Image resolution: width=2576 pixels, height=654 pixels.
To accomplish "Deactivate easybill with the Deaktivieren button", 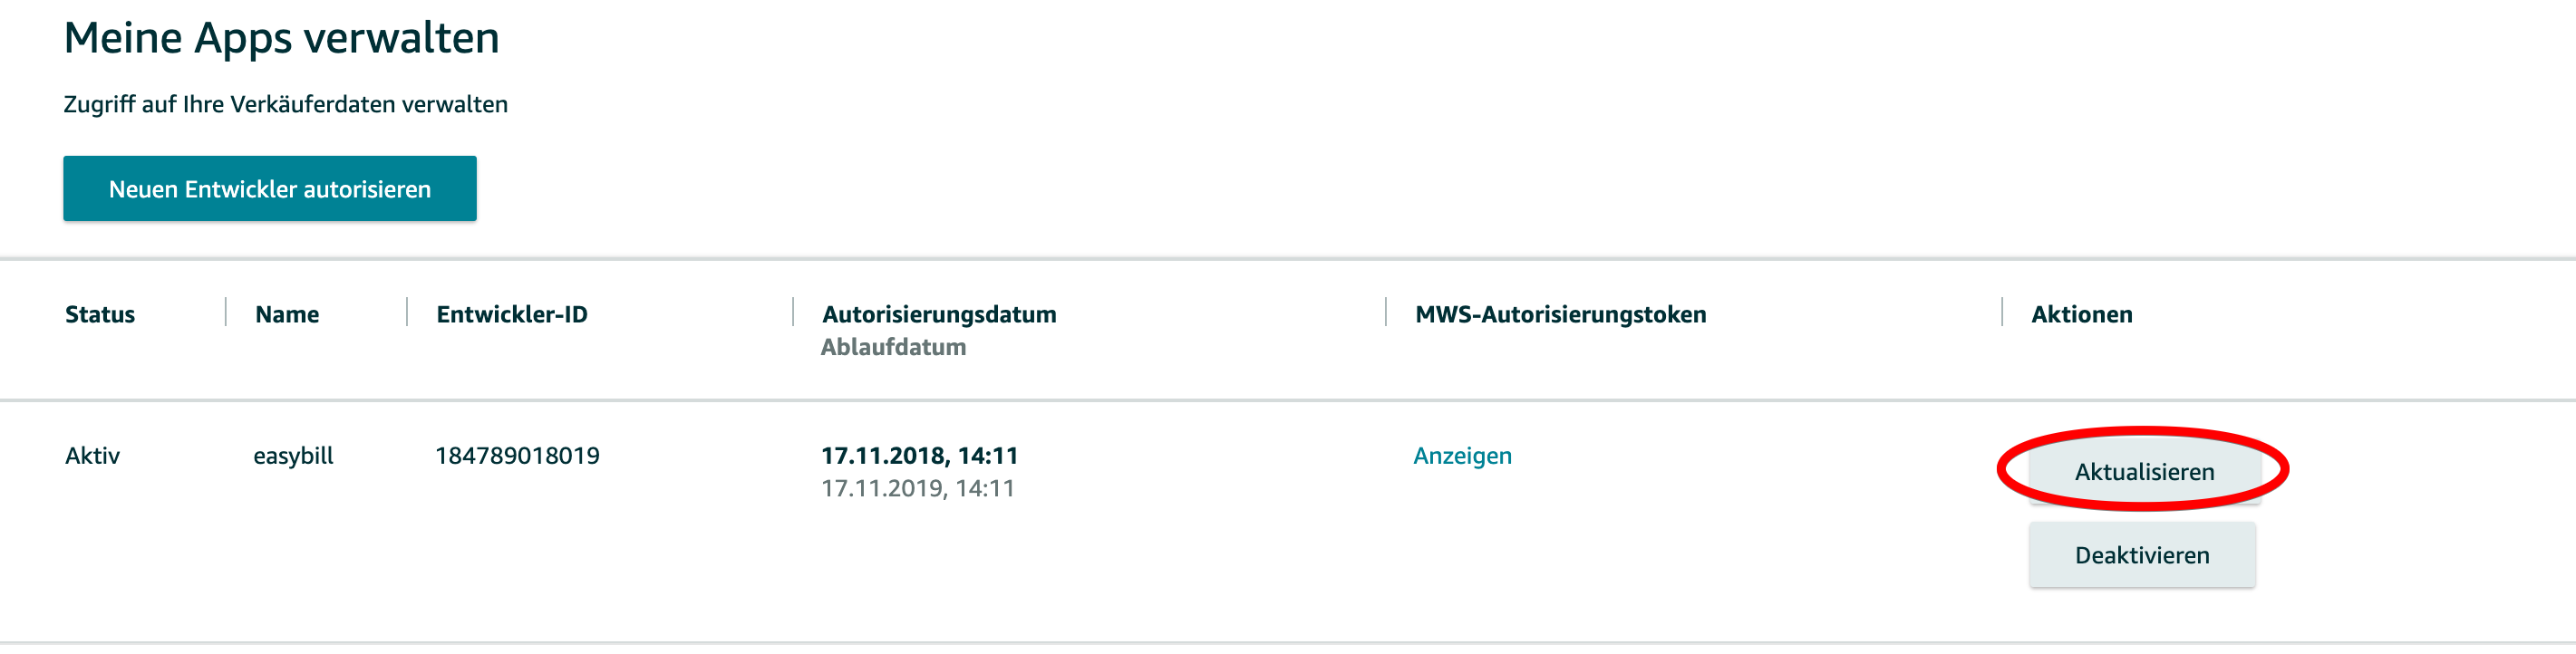I will (x=2141, y=555).
